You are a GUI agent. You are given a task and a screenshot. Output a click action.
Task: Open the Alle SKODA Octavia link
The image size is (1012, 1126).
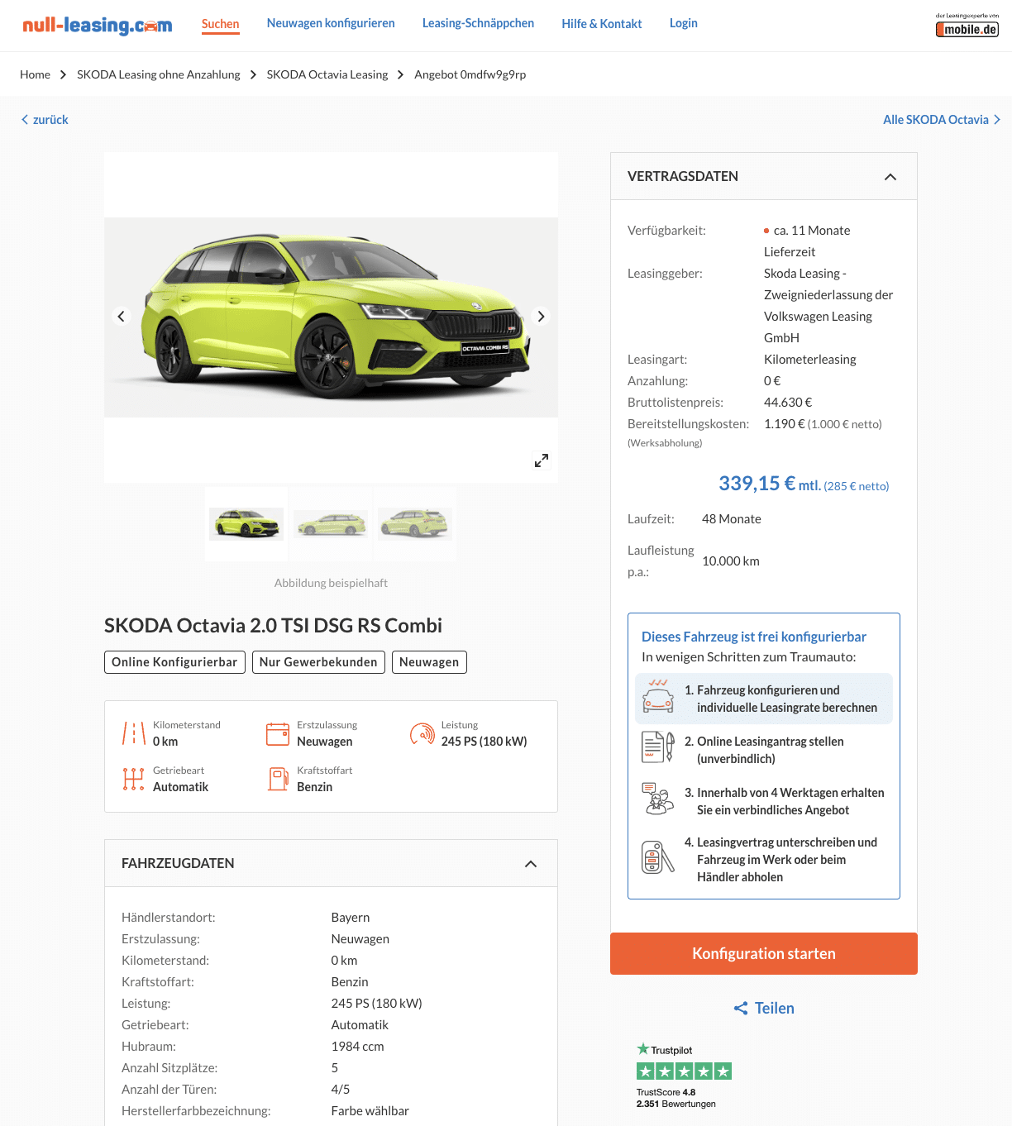942,120
